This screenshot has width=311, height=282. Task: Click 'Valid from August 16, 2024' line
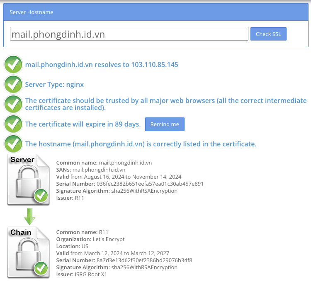click(x=119, y=177)
